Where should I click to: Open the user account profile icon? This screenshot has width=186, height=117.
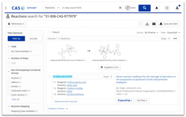pyautogui.click(x=177, y=8)
